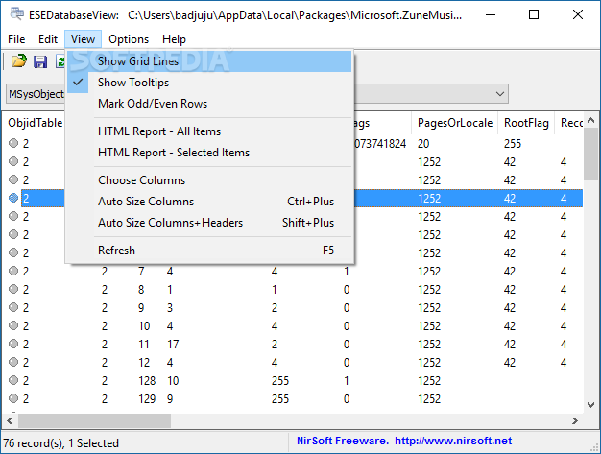Image resolution: width=601 pixels, height=454 pixels.
Task: Open the Options menu
Action: 129,39
